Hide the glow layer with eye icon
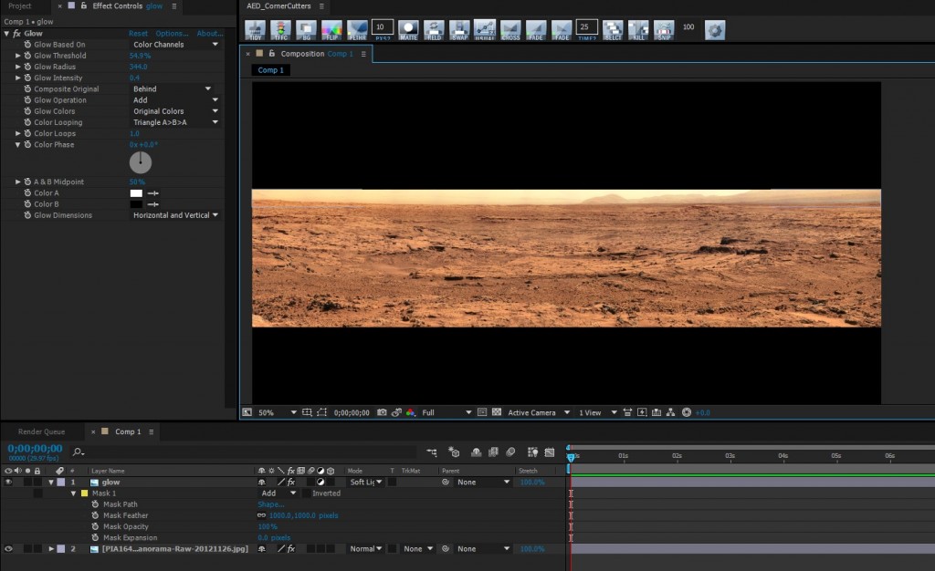 click(x=8, y=482)
